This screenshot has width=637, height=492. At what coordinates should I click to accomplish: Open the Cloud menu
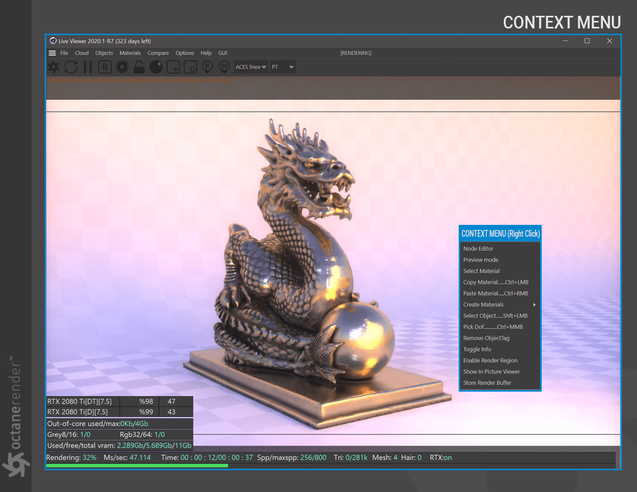82,53
